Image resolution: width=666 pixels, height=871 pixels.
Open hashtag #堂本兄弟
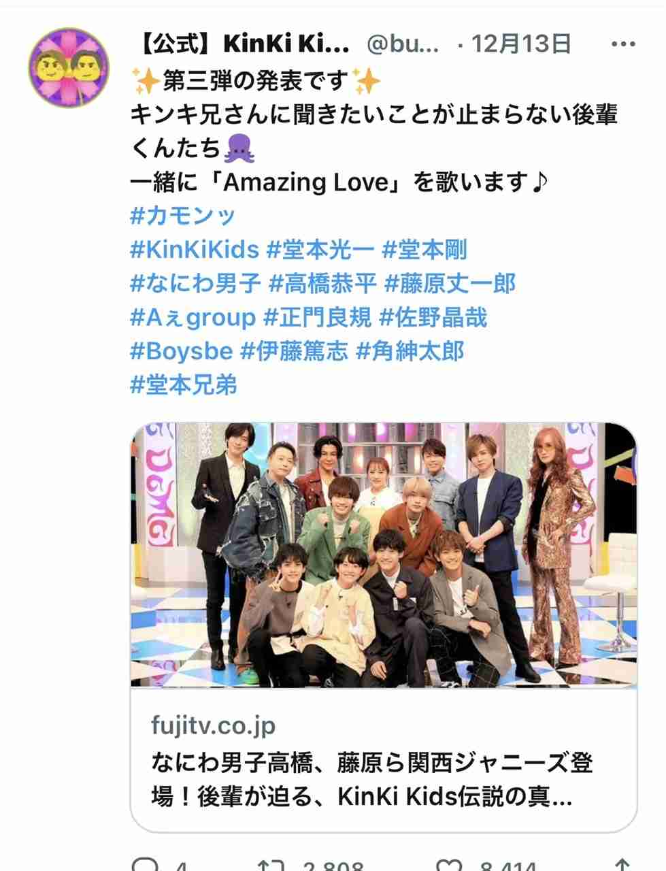pos(183,386)
